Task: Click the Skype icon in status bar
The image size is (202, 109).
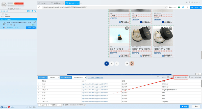Action: [2, 107]
